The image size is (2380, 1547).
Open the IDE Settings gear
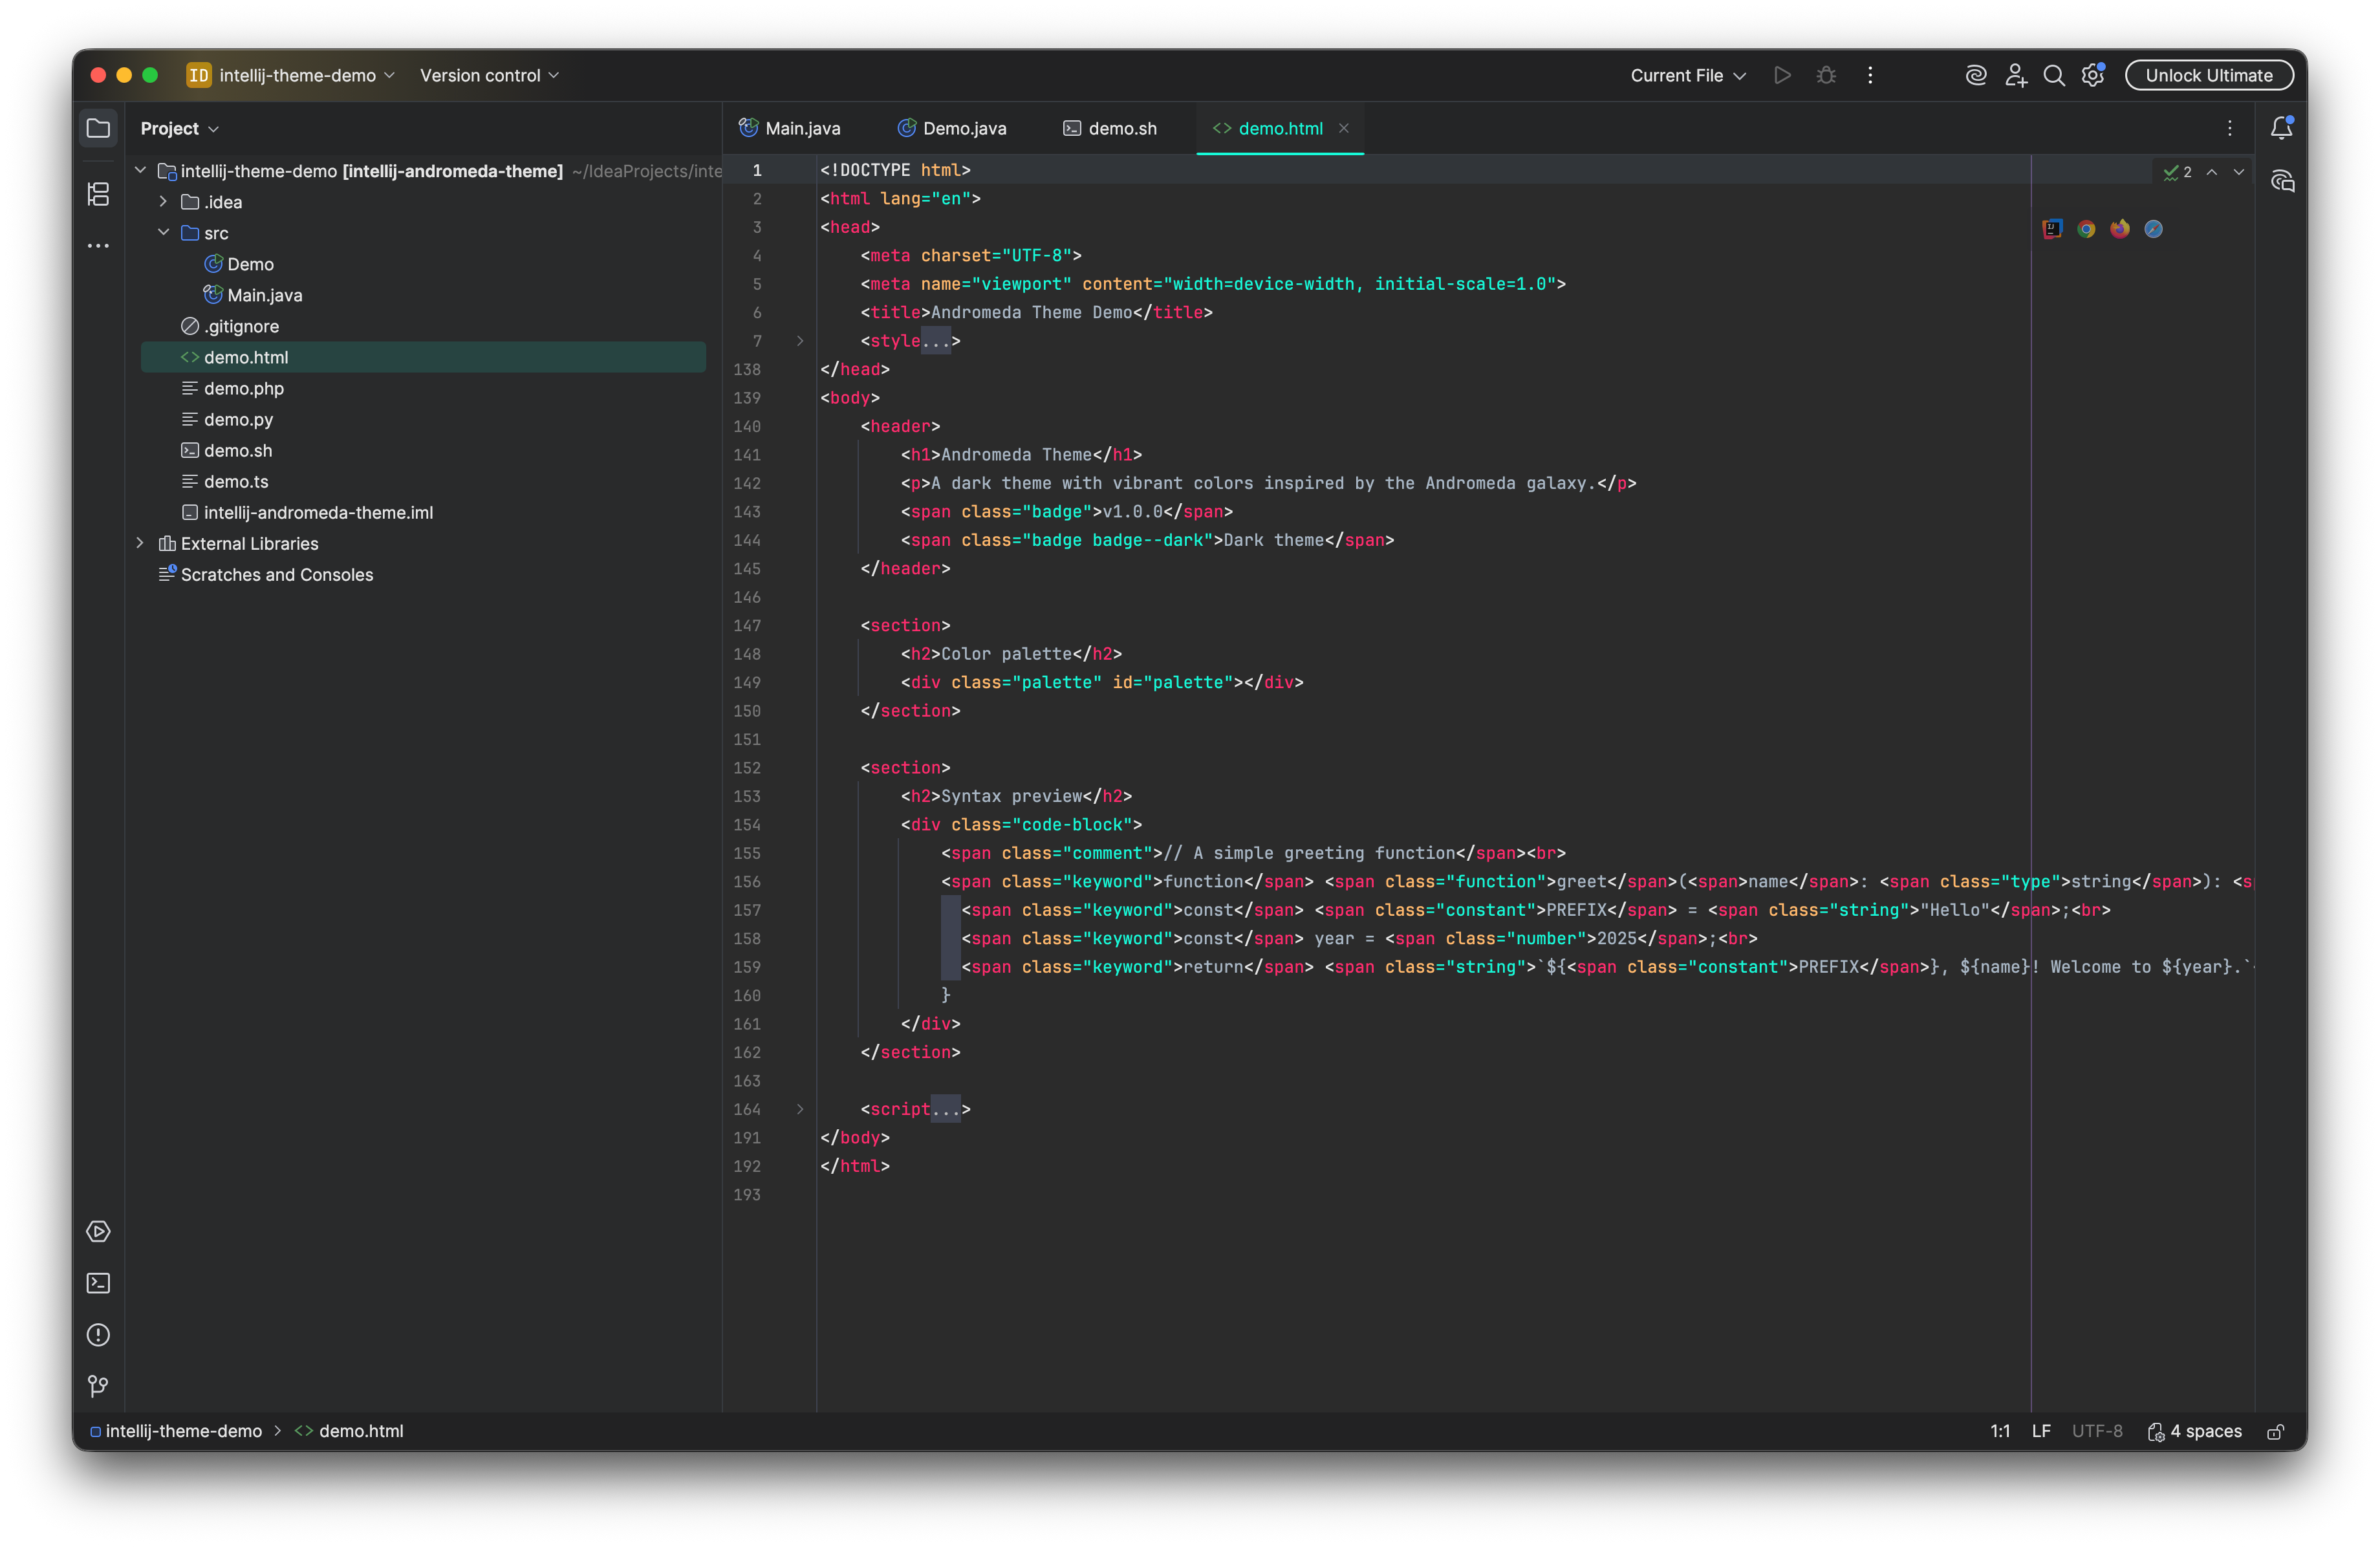coord(2093,75)
